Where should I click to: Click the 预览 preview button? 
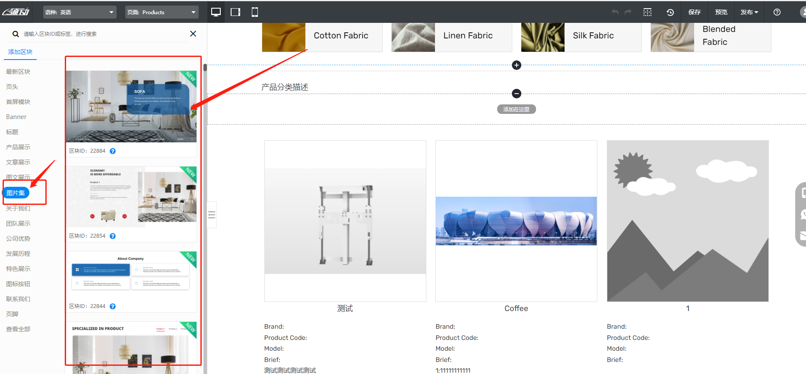[721, 12]
